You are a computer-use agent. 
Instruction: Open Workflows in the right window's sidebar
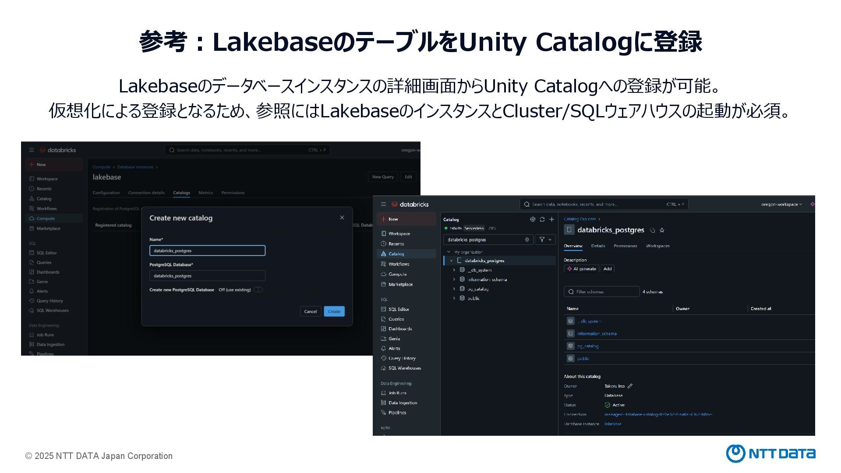pos(406,264)
